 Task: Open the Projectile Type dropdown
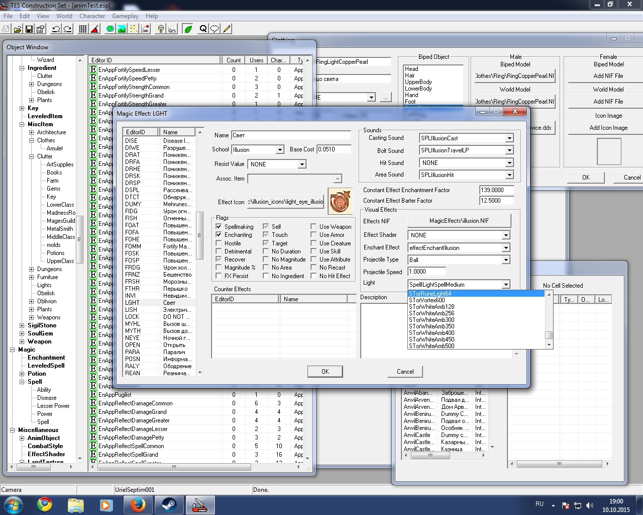click(x=506, y=260)
